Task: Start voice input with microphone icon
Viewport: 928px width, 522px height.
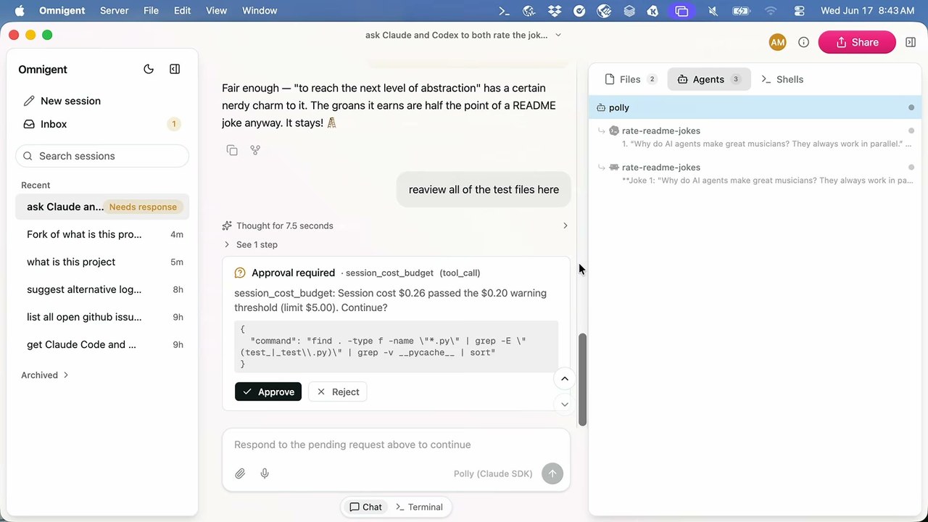Action: pos(265,473)
